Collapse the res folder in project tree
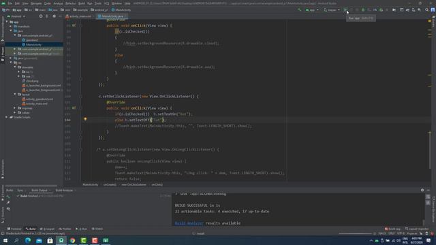Image resolution: width=436 pixels, height=245 pixels. [11, 63]
